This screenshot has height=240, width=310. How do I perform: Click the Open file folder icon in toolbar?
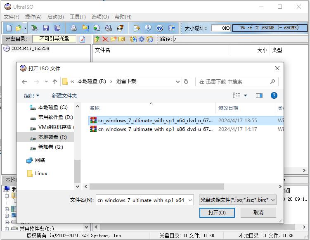pyautogui.click(x=19, y=28)
